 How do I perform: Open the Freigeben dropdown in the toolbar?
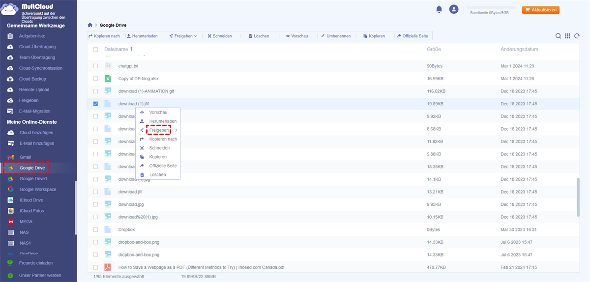(183, 36)
